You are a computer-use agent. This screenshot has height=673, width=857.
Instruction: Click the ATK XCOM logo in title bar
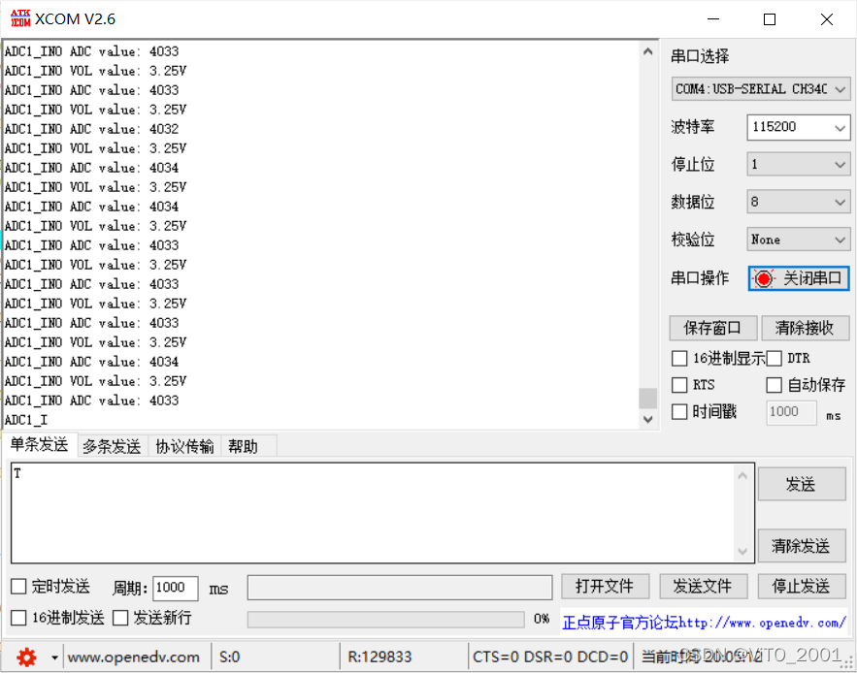click(19, 17)
